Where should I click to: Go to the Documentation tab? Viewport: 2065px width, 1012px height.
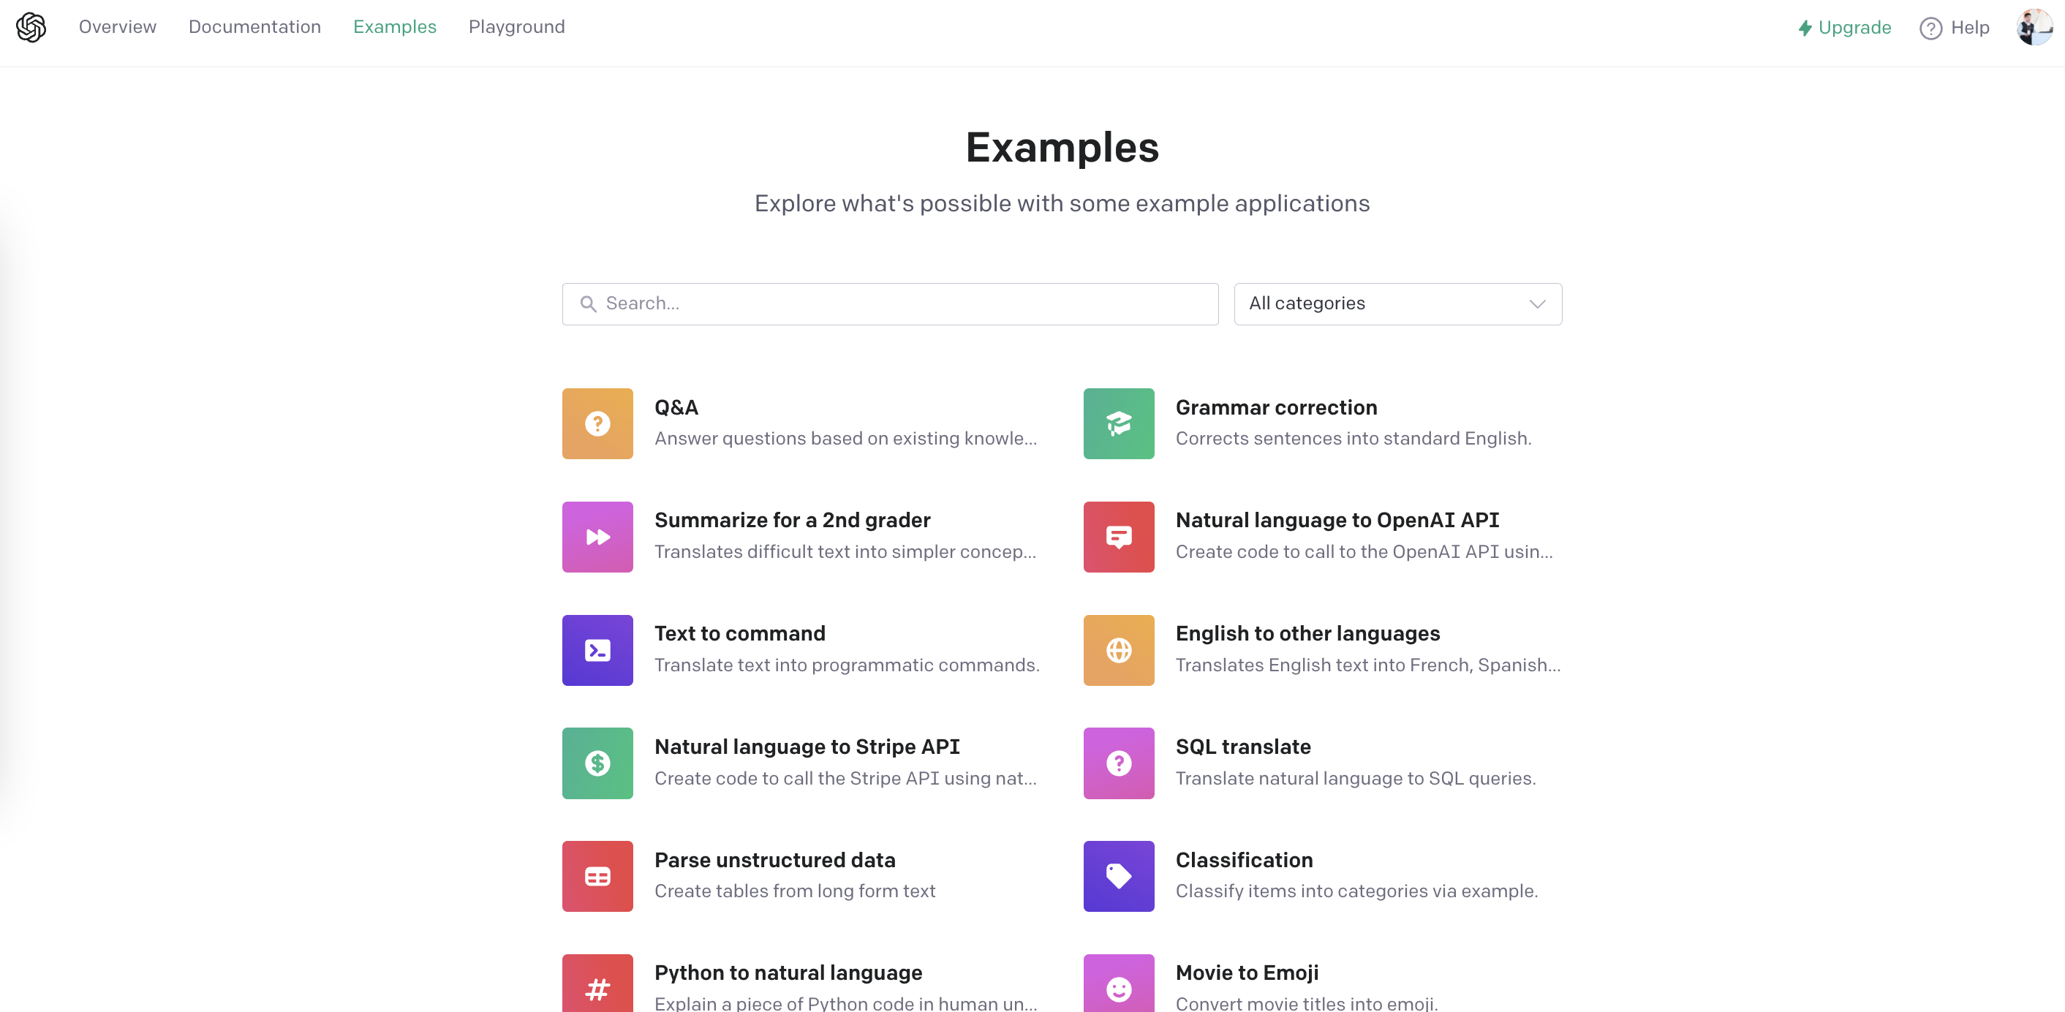254,27
